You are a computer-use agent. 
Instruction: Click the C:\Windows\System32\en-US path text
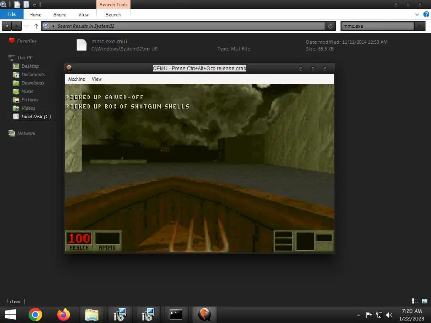(x=124, y=49)
